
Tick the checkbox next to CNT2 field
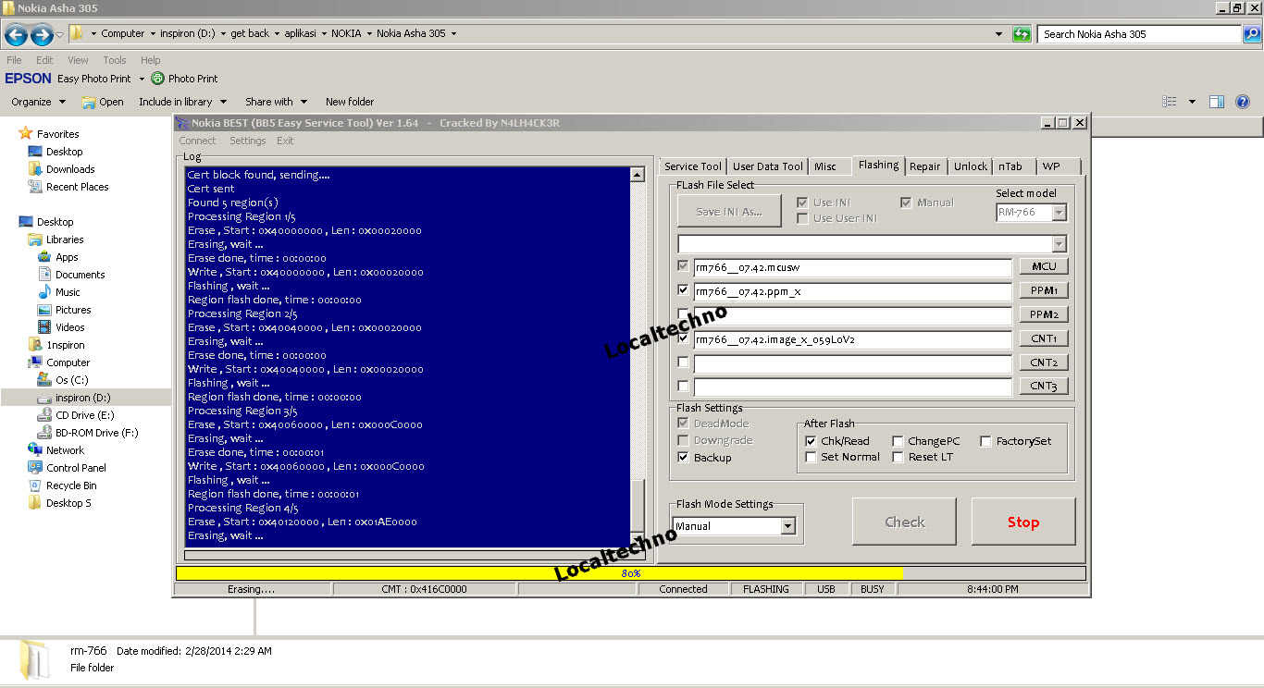(x=684, y=362)
